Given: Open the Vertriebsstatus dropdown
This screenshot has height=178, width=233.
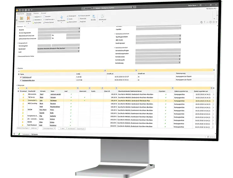Looking at the screenshot, I should click(x=179, y=56).
